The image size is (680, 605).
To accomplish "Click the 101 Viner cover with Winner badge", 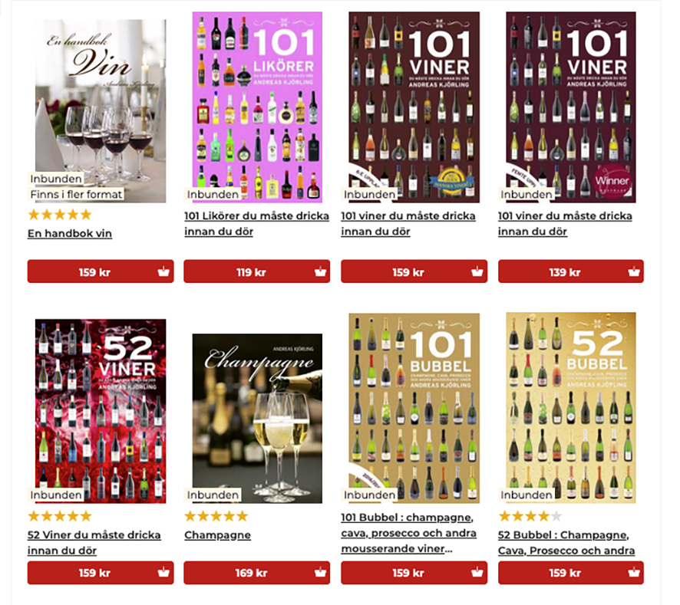I will point(571,107).
